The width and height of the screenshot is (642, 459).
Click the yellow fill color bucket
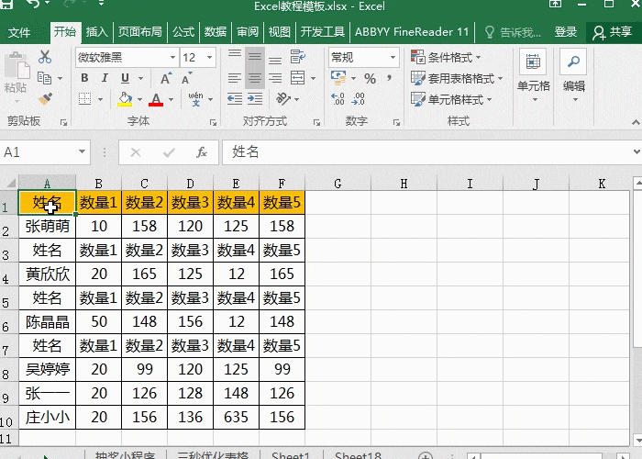[125, 99]
